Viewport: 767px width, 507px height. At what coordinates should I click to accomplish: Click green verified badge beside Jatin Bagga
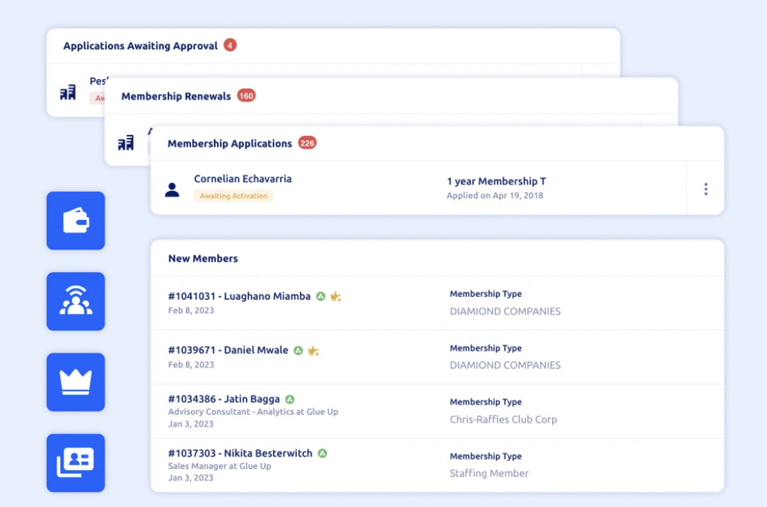[290, 400]
